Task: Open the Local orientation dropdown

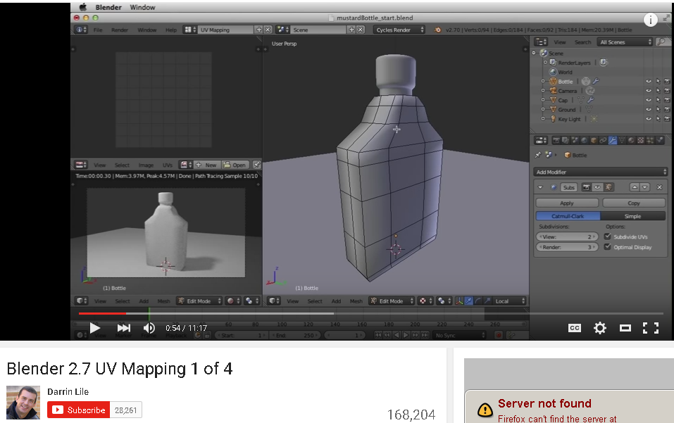Action: (x=509, y=301)
